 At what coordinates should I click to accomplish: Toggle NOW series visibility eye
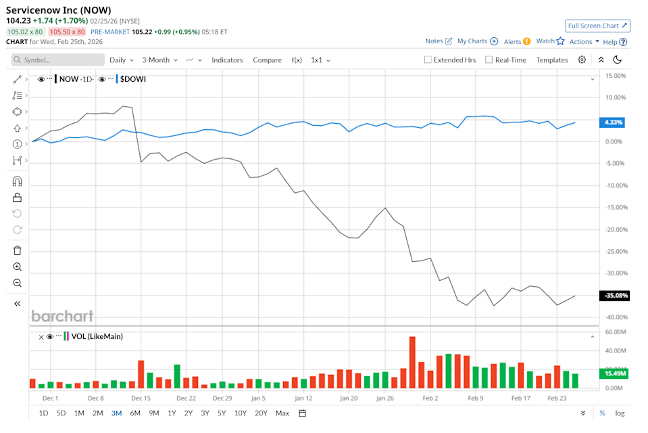coord(41,79)
